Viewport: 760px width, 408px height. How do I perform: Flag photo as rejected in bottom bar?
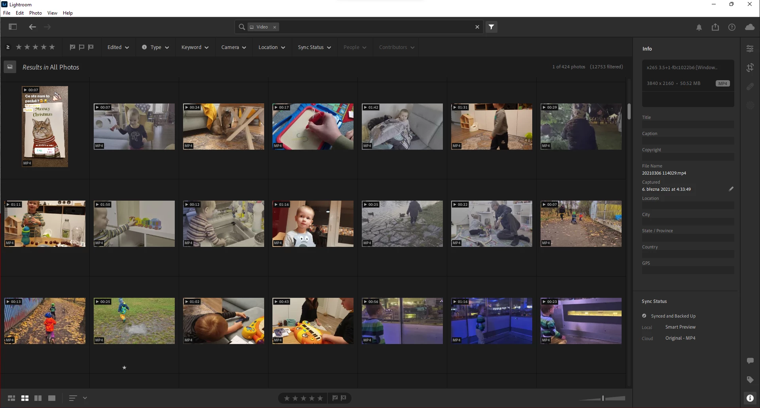click(x=344, y=398)
